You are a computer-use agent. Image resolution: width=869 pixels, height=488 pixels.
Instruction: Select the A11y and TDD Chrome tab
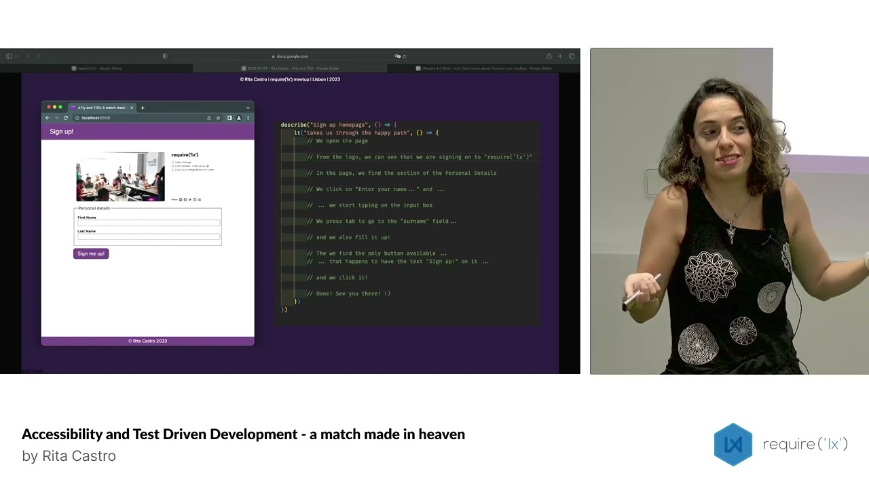click(x=100, y=108)
